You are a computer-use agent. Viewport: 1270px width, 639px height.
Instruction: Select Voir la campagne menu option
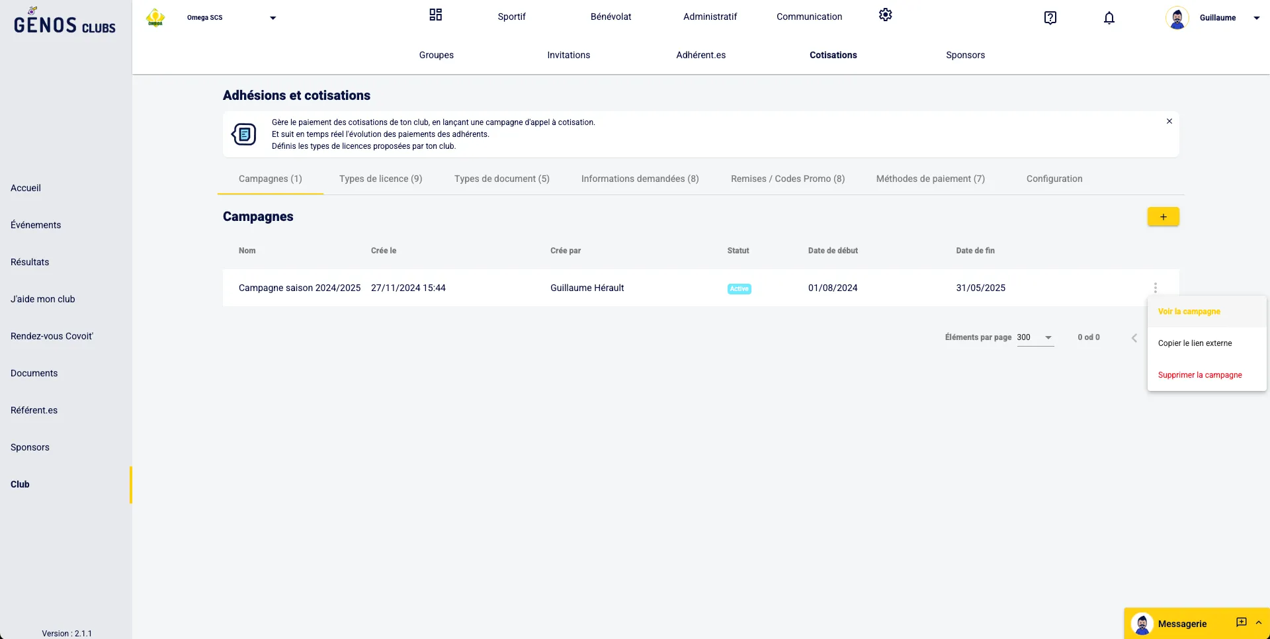[1189, 312]
